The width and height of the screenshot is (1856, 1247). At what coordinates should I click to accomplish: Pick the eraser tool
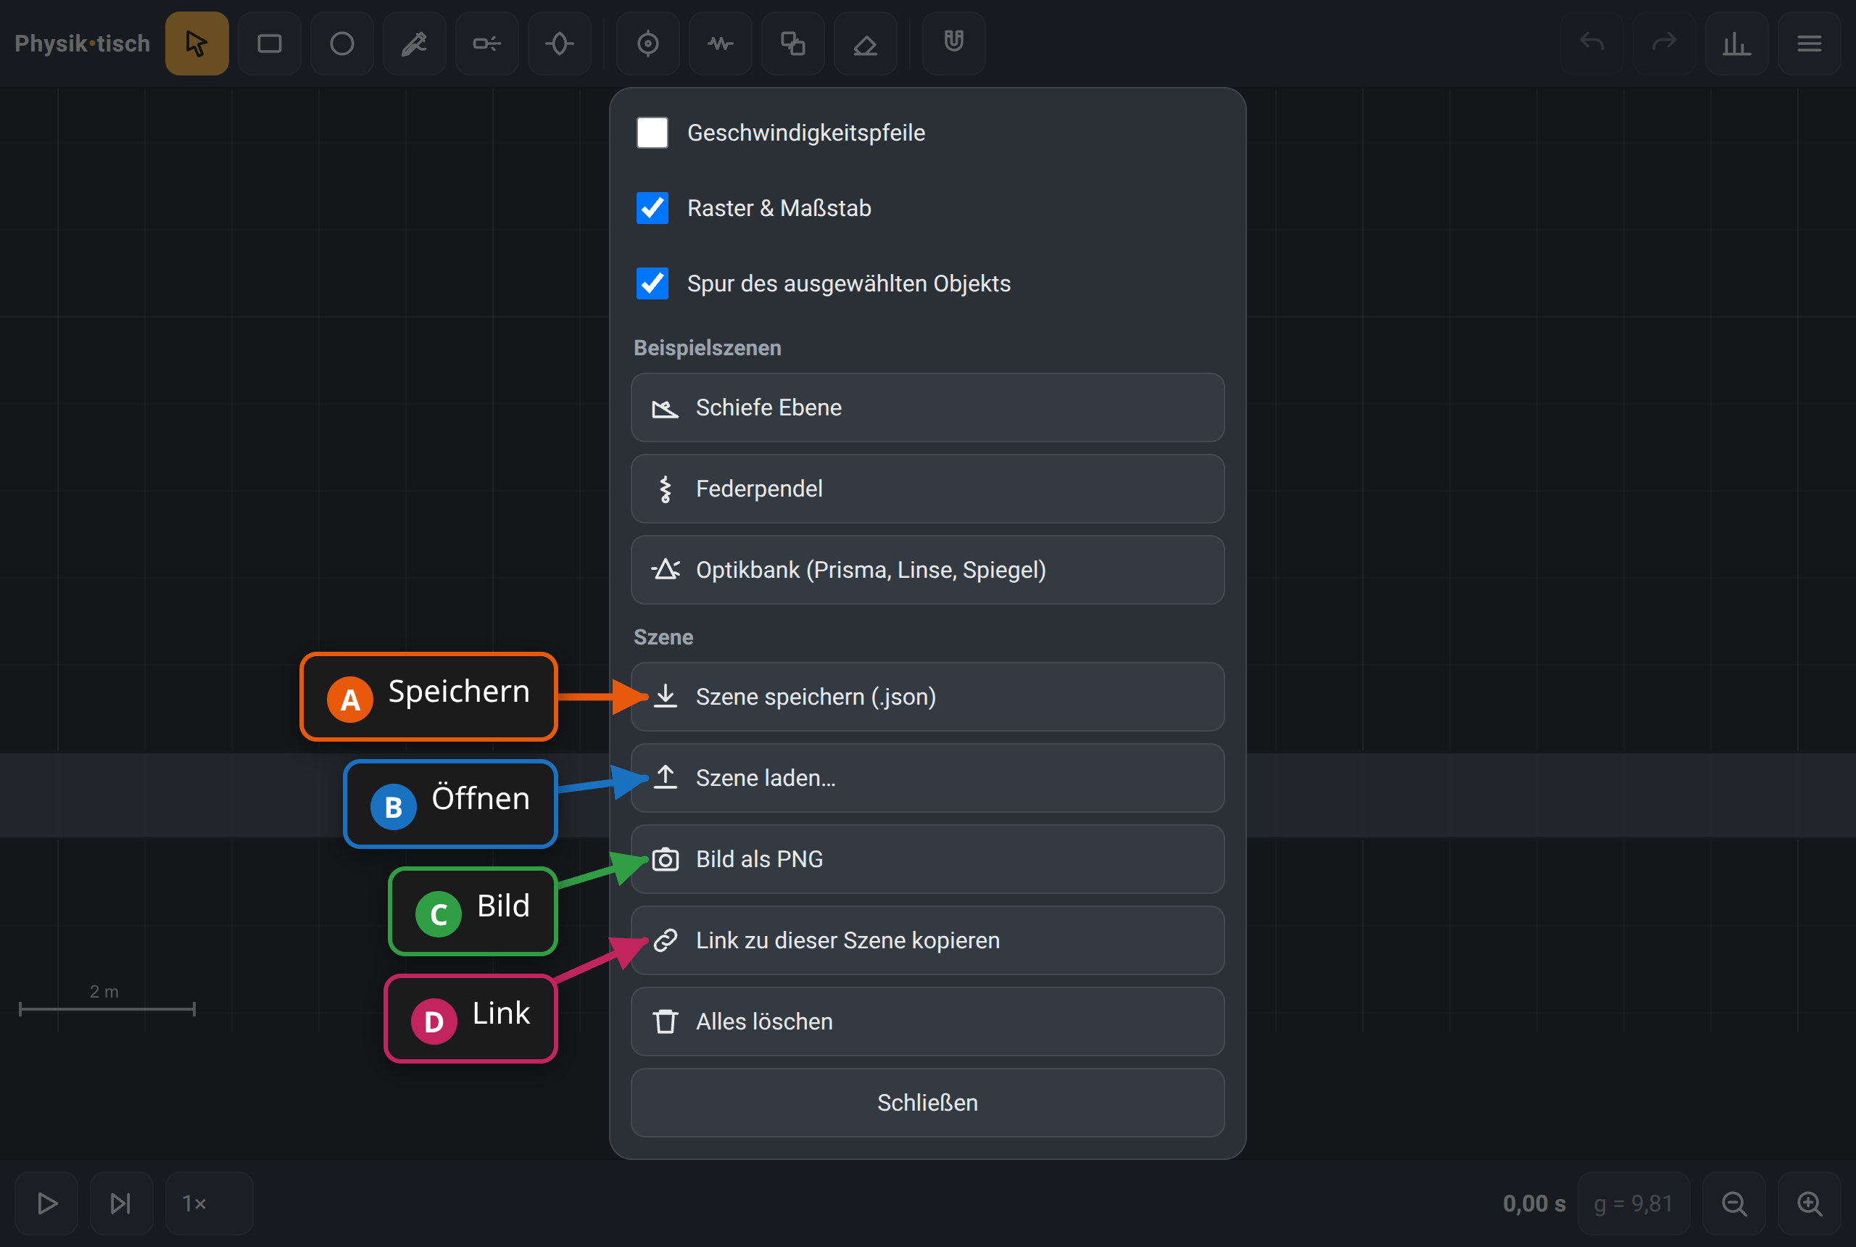point(865,43)
